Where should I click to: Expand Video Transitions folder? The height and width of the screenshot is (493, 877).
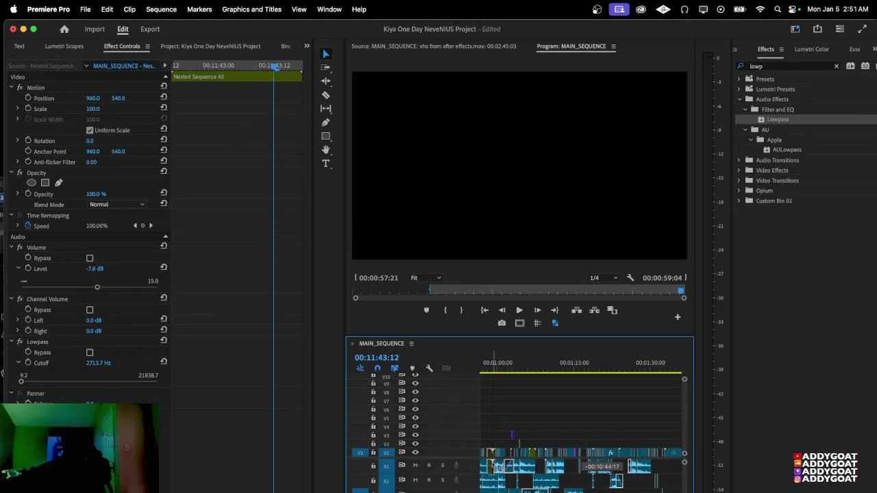click(739, 180)
